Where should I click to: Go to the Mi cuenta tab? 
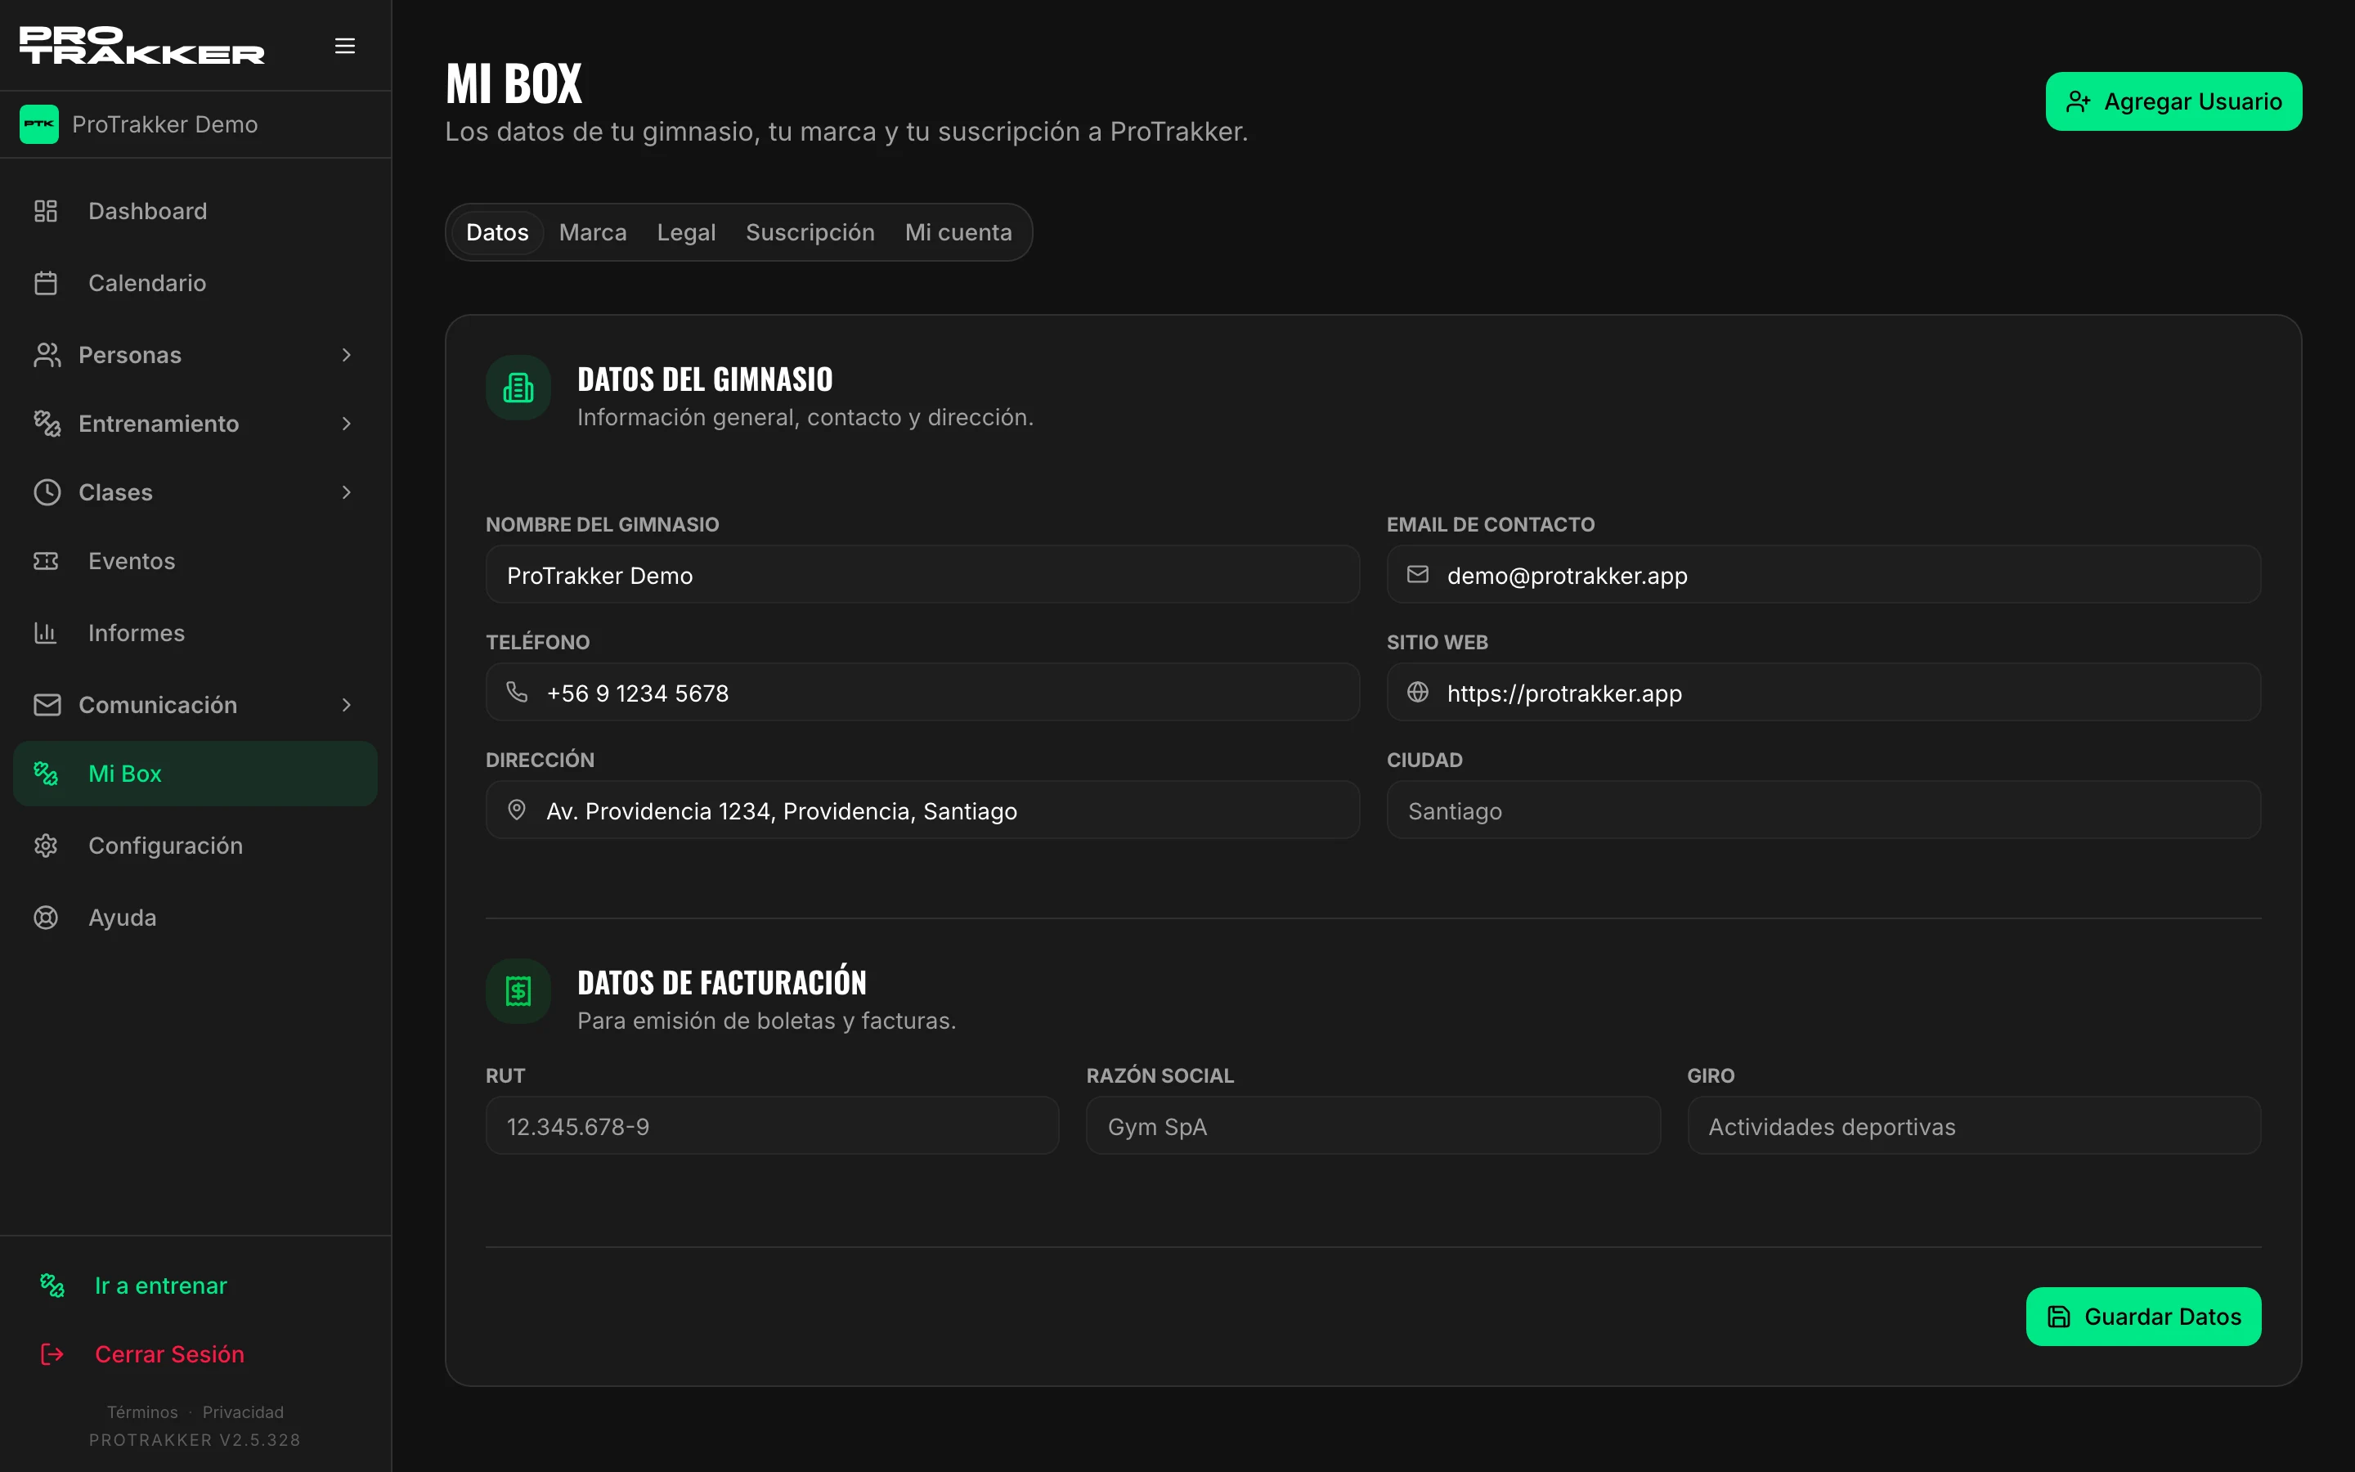coord(958,233)
